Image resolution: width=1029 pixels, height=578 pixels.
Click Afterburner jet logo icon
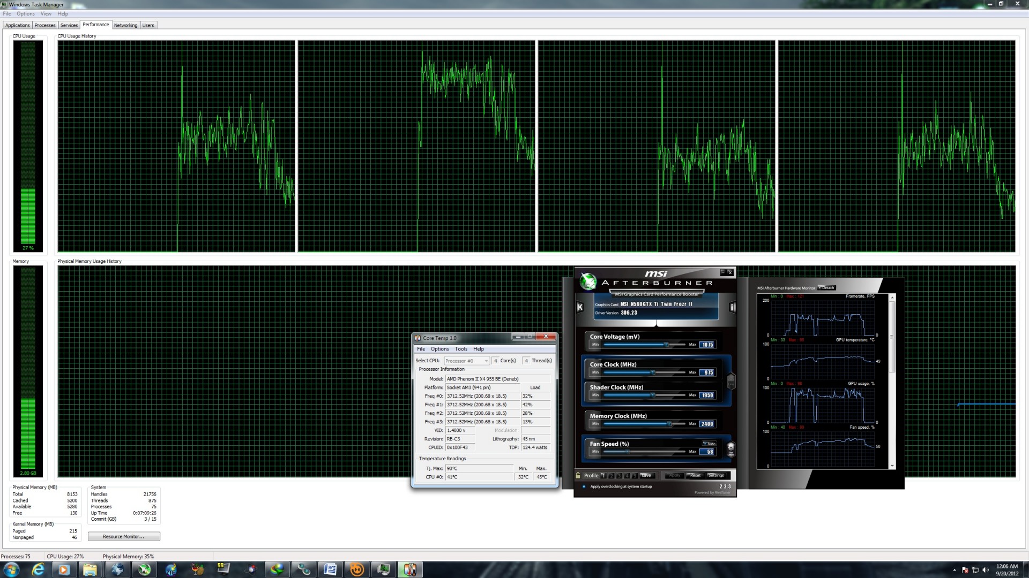pos(588,281)
